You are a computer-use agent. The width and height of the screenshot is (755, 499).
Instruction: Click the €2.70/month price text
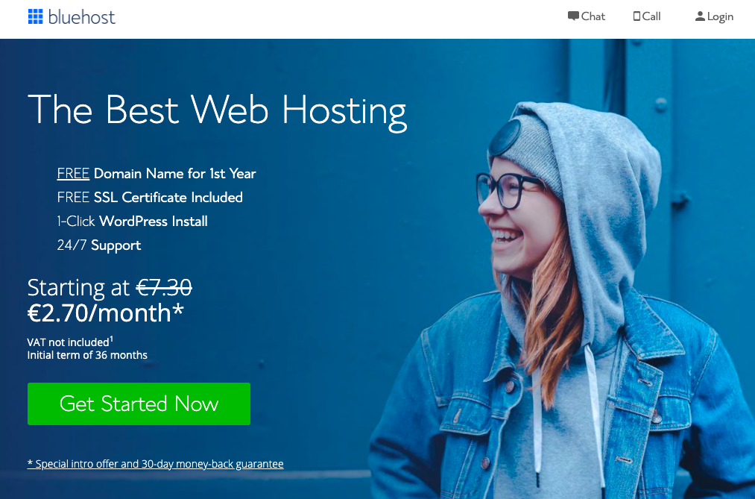[x=105, y=313]
